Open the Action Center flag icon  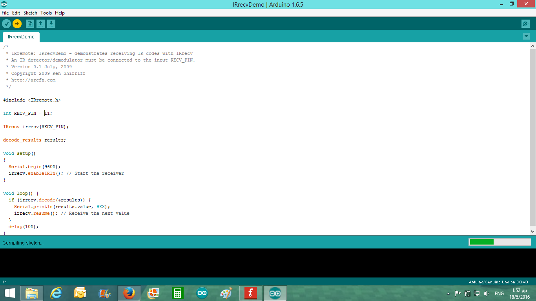[x=458, y=294]
